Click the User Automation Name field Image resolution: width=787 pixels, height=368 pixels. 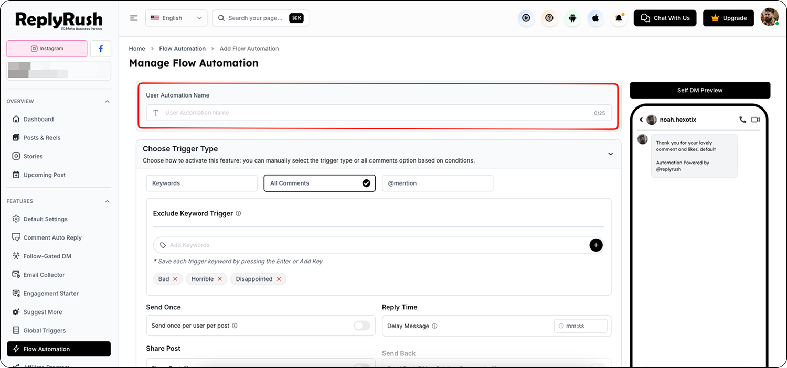[x=378, y=113]
